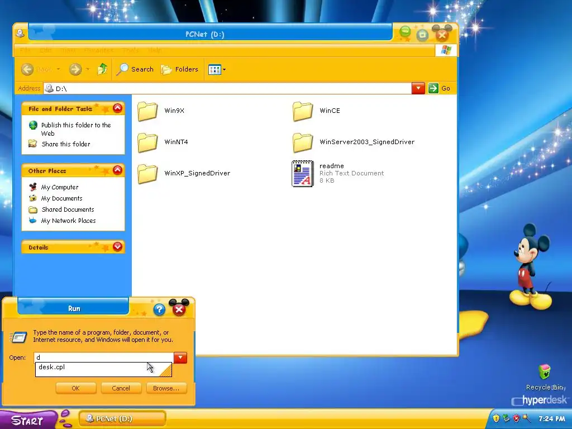
Task: Open the Favorites menu
Action: tap(98, 50)
